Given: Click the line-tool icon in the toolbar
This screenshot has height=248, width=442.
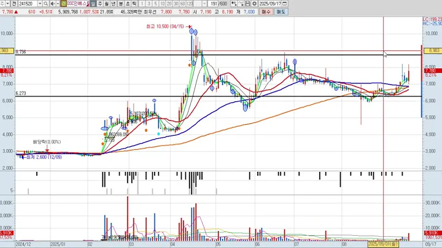Looking at the screenshot, I should pos(241,4).
